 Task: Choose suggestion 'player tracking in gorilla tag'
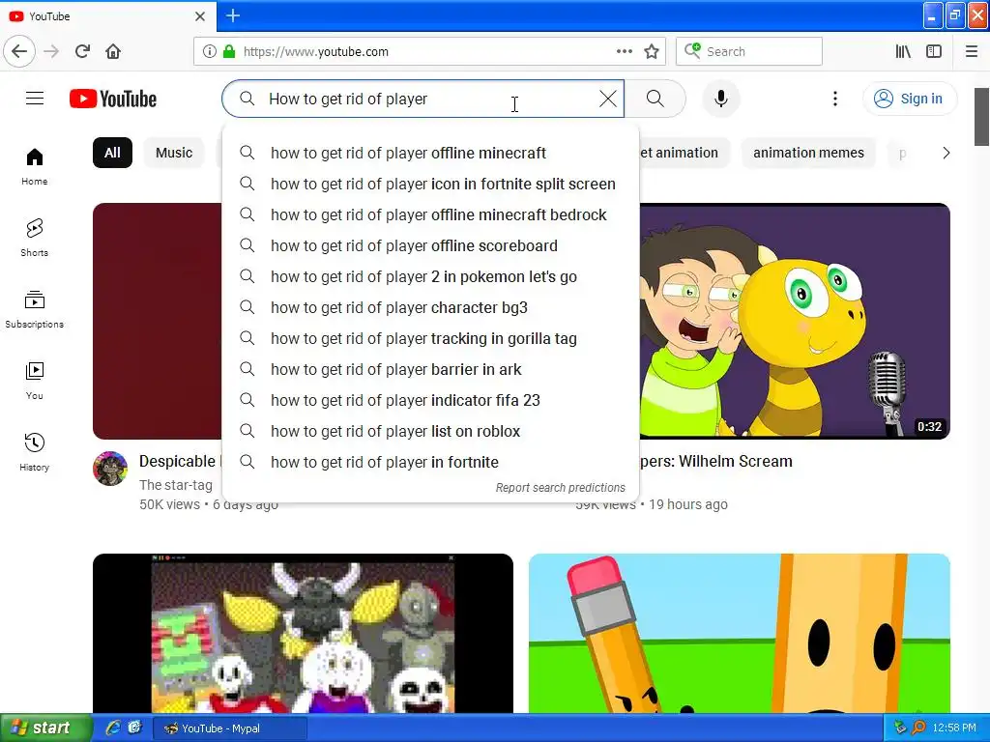(430, 338)
